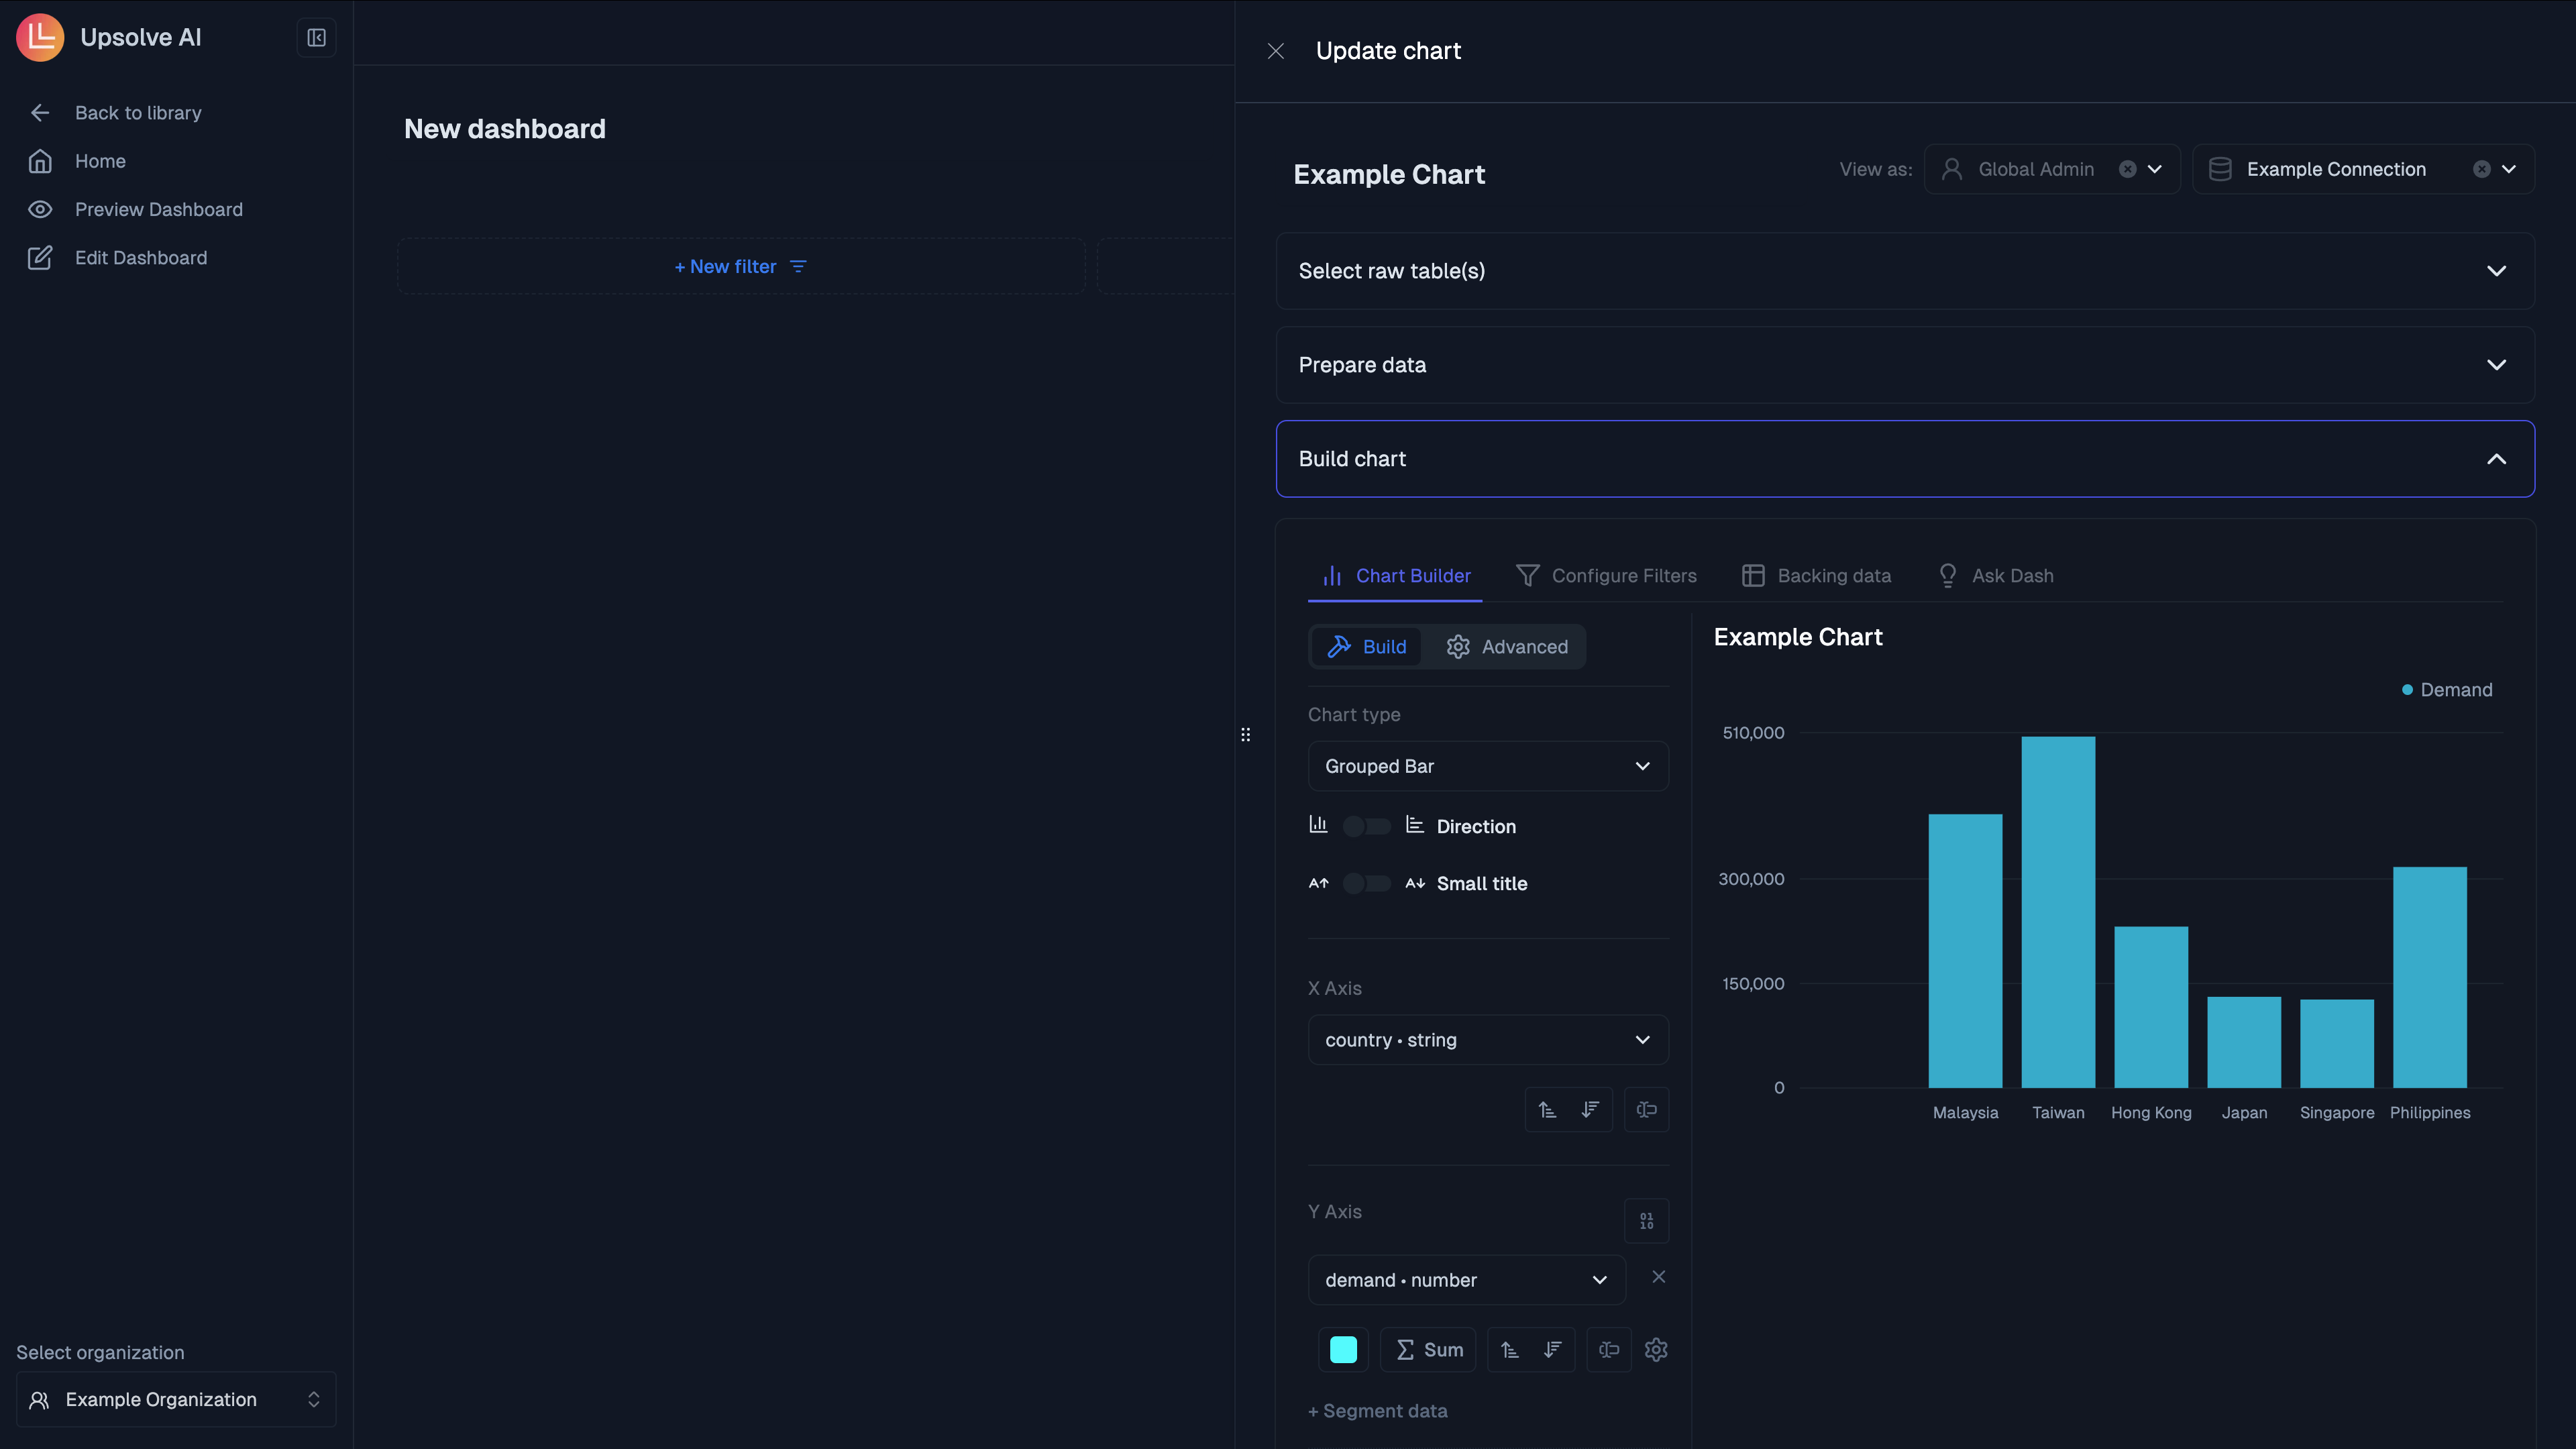The image size is (2576, 1449).
Task: Open demand series settings via gear icon
Action: coord(1656,1349)
